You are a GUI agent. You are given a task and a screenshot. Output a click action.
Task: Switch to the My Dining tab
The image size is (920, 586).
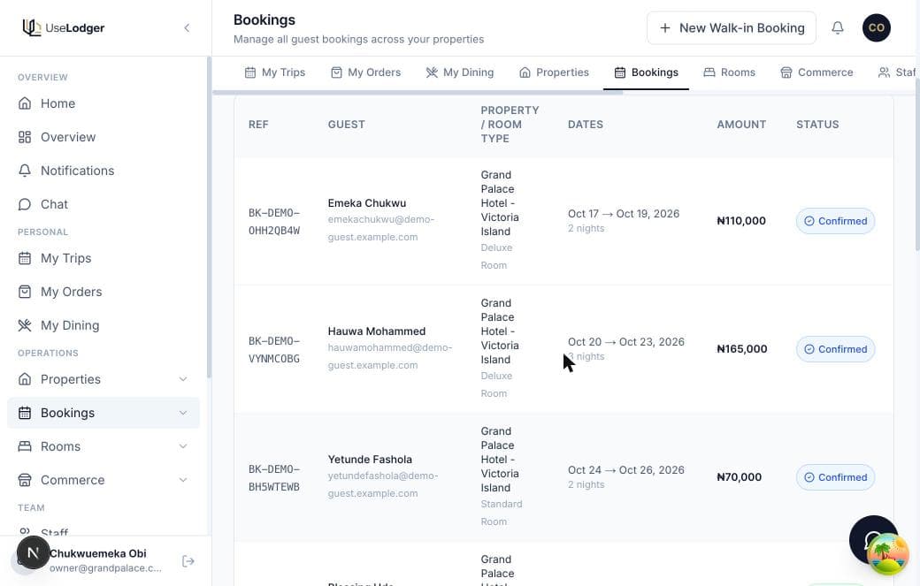[x=459, y=72]
